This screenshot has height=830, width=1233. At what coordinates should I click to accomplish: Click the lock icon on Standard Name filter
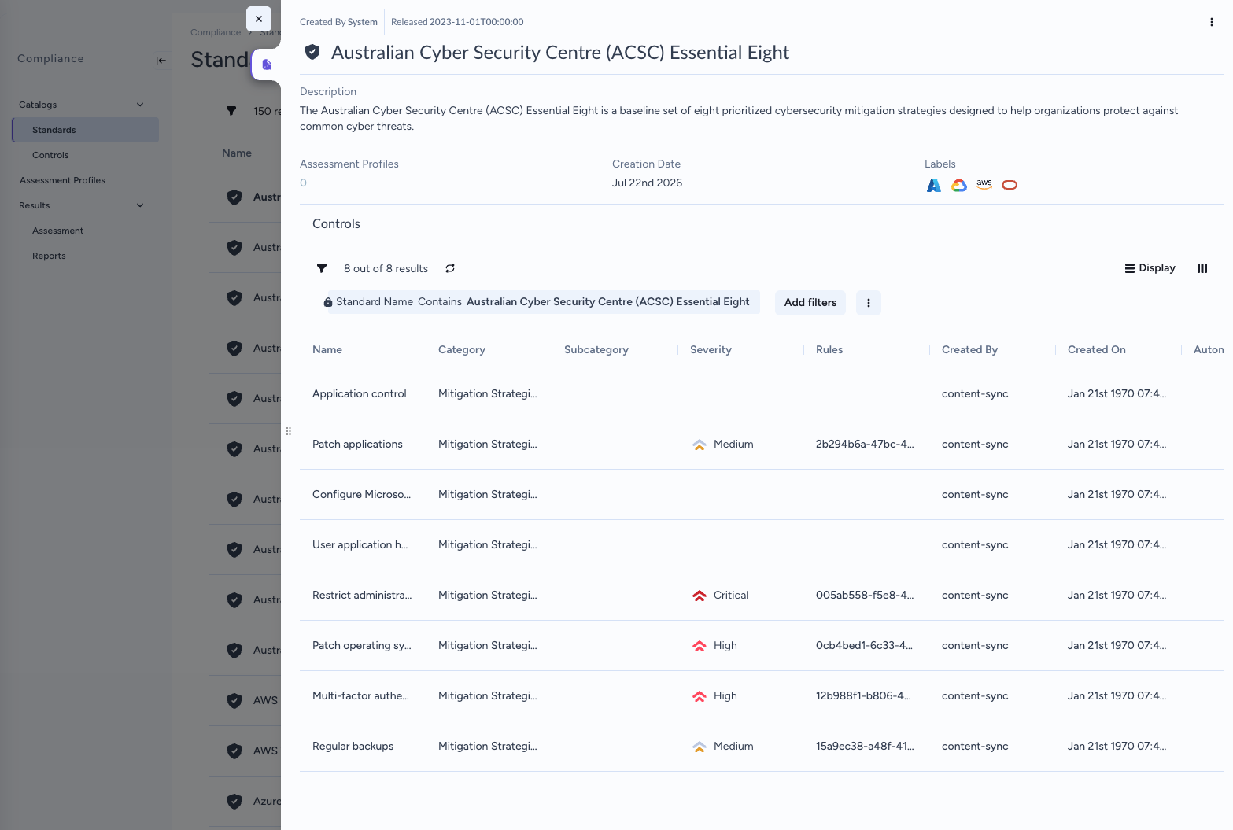click(328, 302)
